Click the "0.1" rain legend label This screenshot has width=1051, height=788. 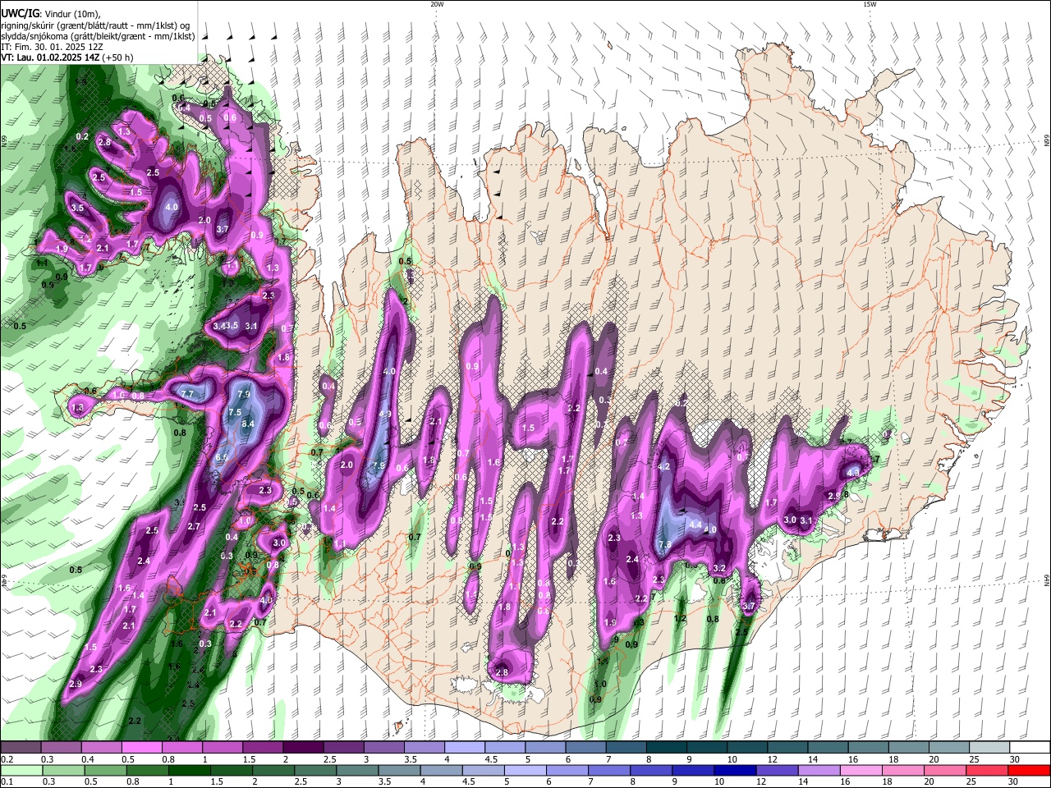coord(7,782)
